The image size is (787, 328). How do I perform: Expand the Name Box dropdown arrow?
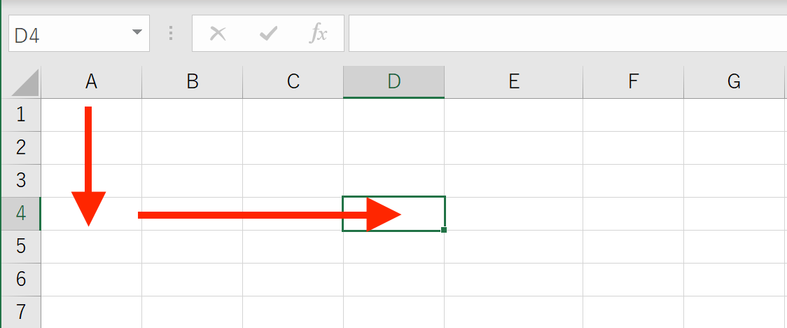coord(137,32)
